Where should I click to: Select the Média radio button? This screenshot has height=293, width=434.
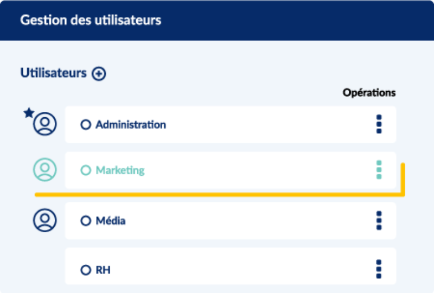pos(85,221)
